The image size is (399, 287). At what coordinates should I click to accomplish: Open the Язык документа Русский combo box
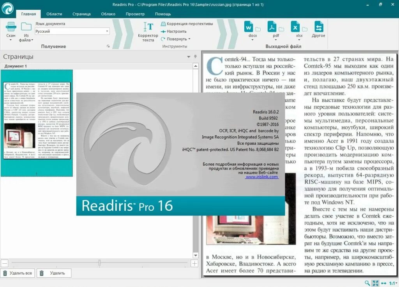72,31
